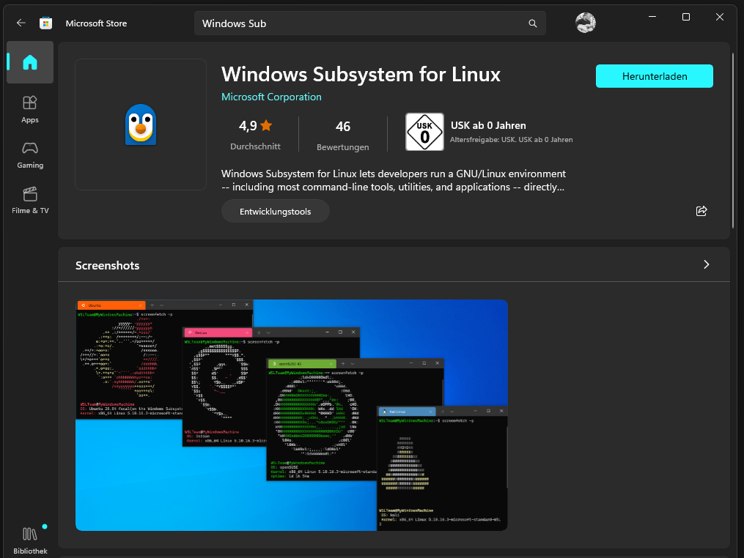
Task: Click the USK 0 rating badge
Action: pyautogui.click(x=424, y=132)
